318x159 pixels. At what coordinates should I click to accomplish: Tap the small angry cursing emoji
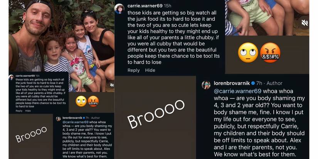coord(93,101)
